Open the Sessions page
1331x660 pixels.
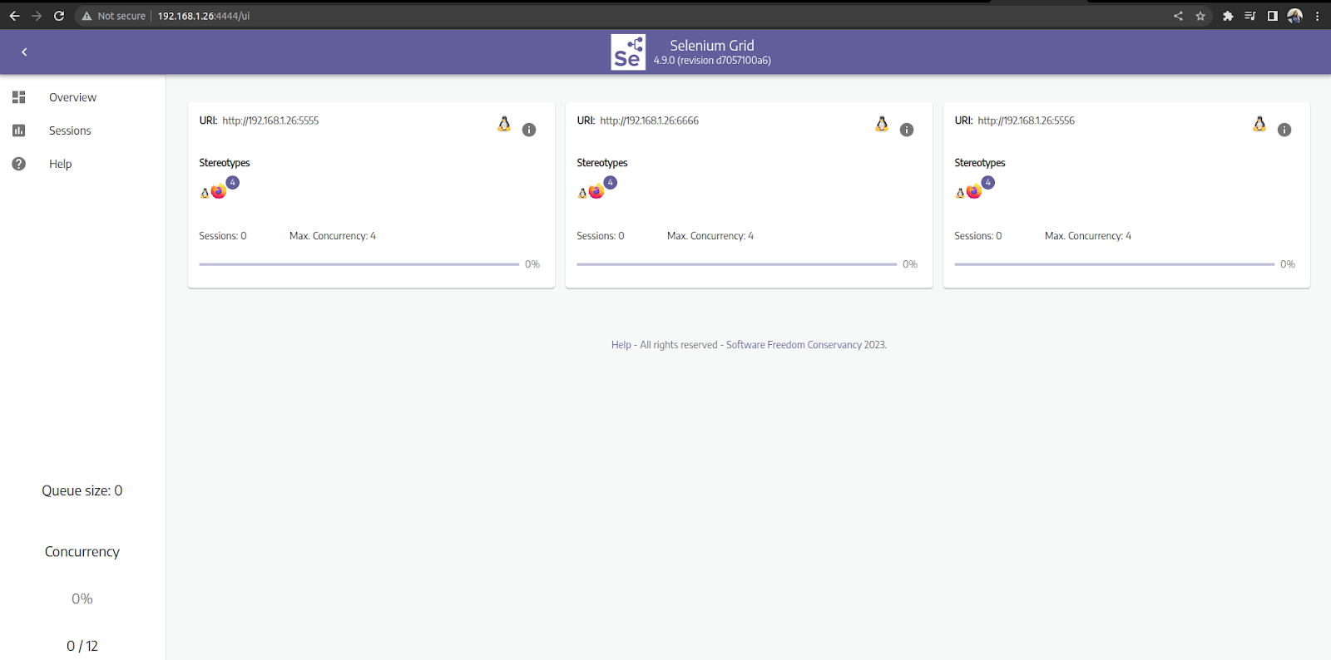tap(70, 131)
